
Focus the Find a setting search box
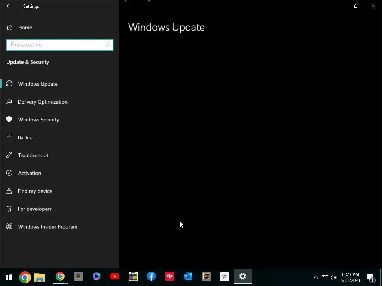tap(60, 45)
